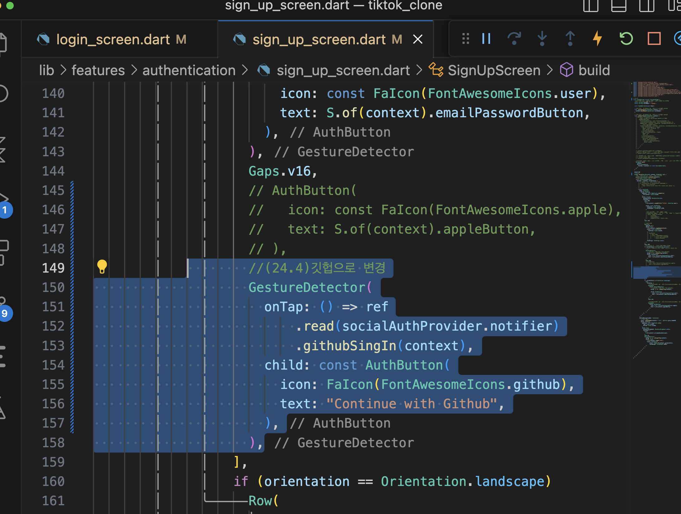
Task: Toggle the bottom panel layout button
Action: tap(619, 6)
